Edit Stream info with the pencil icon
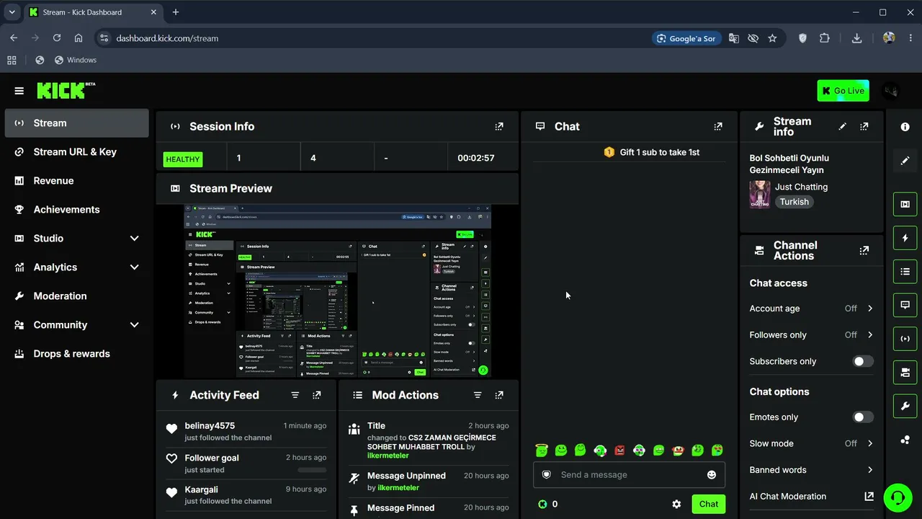The height and width of the screenshot is (519, 922). (843, 126)
